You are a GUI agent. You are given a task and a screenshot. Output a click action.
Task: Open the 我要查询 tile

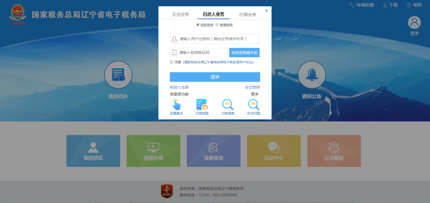coord(214,151)
